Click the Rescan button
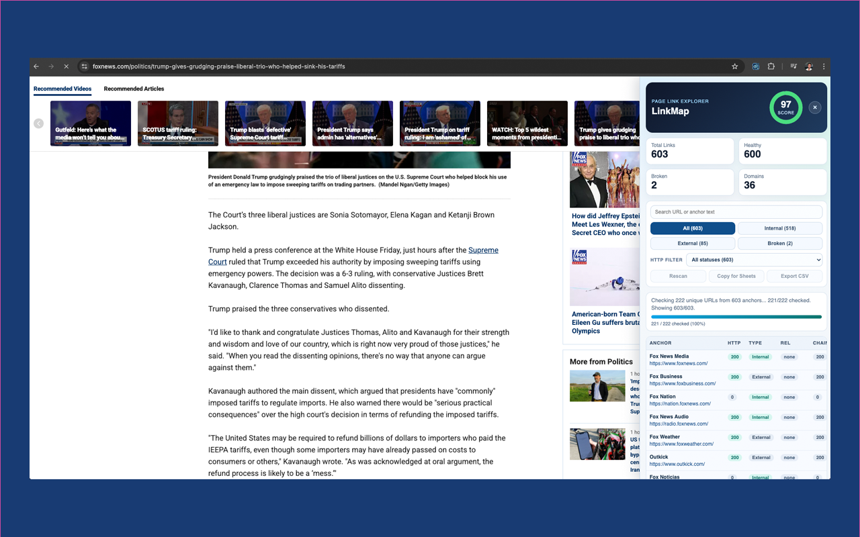The image size is (860, 537). pyautogui.click(x=678, y=276)
